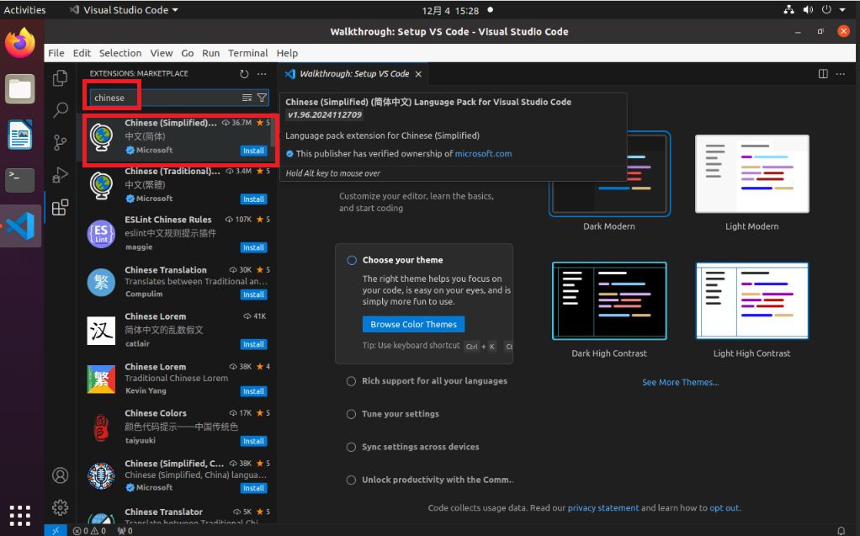Select the Light Modern theme thumbnail
Screen dimensions: 860x536
point(752,174)
